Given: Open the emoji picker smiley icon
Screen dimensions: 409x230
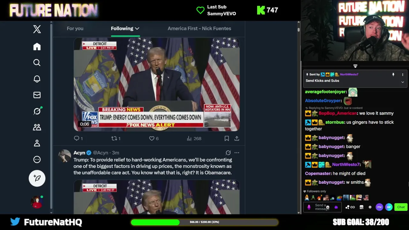Looking at the screenshot, I should coord(328,207).
